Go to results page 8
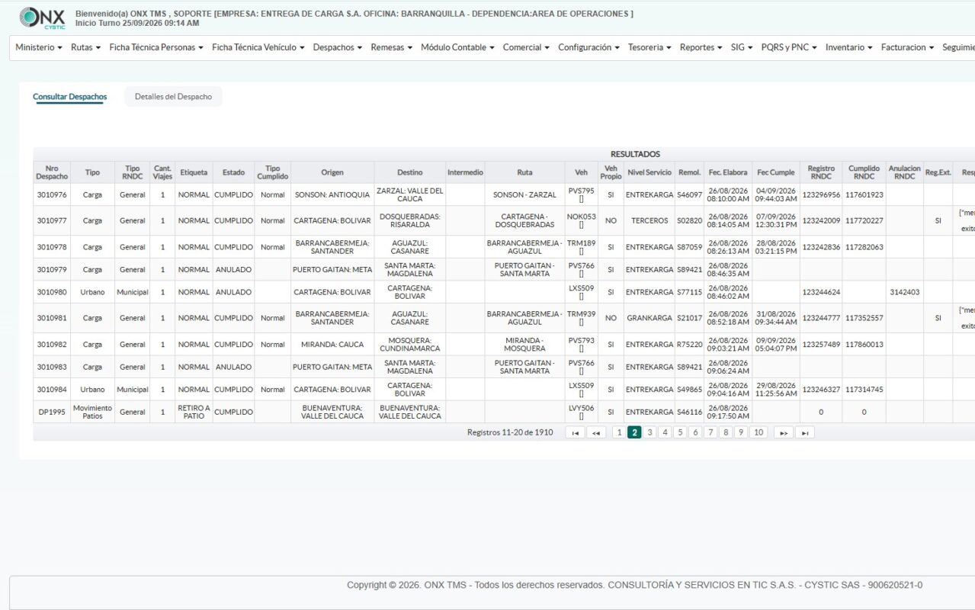975x610 pixels. pyautogui.click(x=726, y=432)
